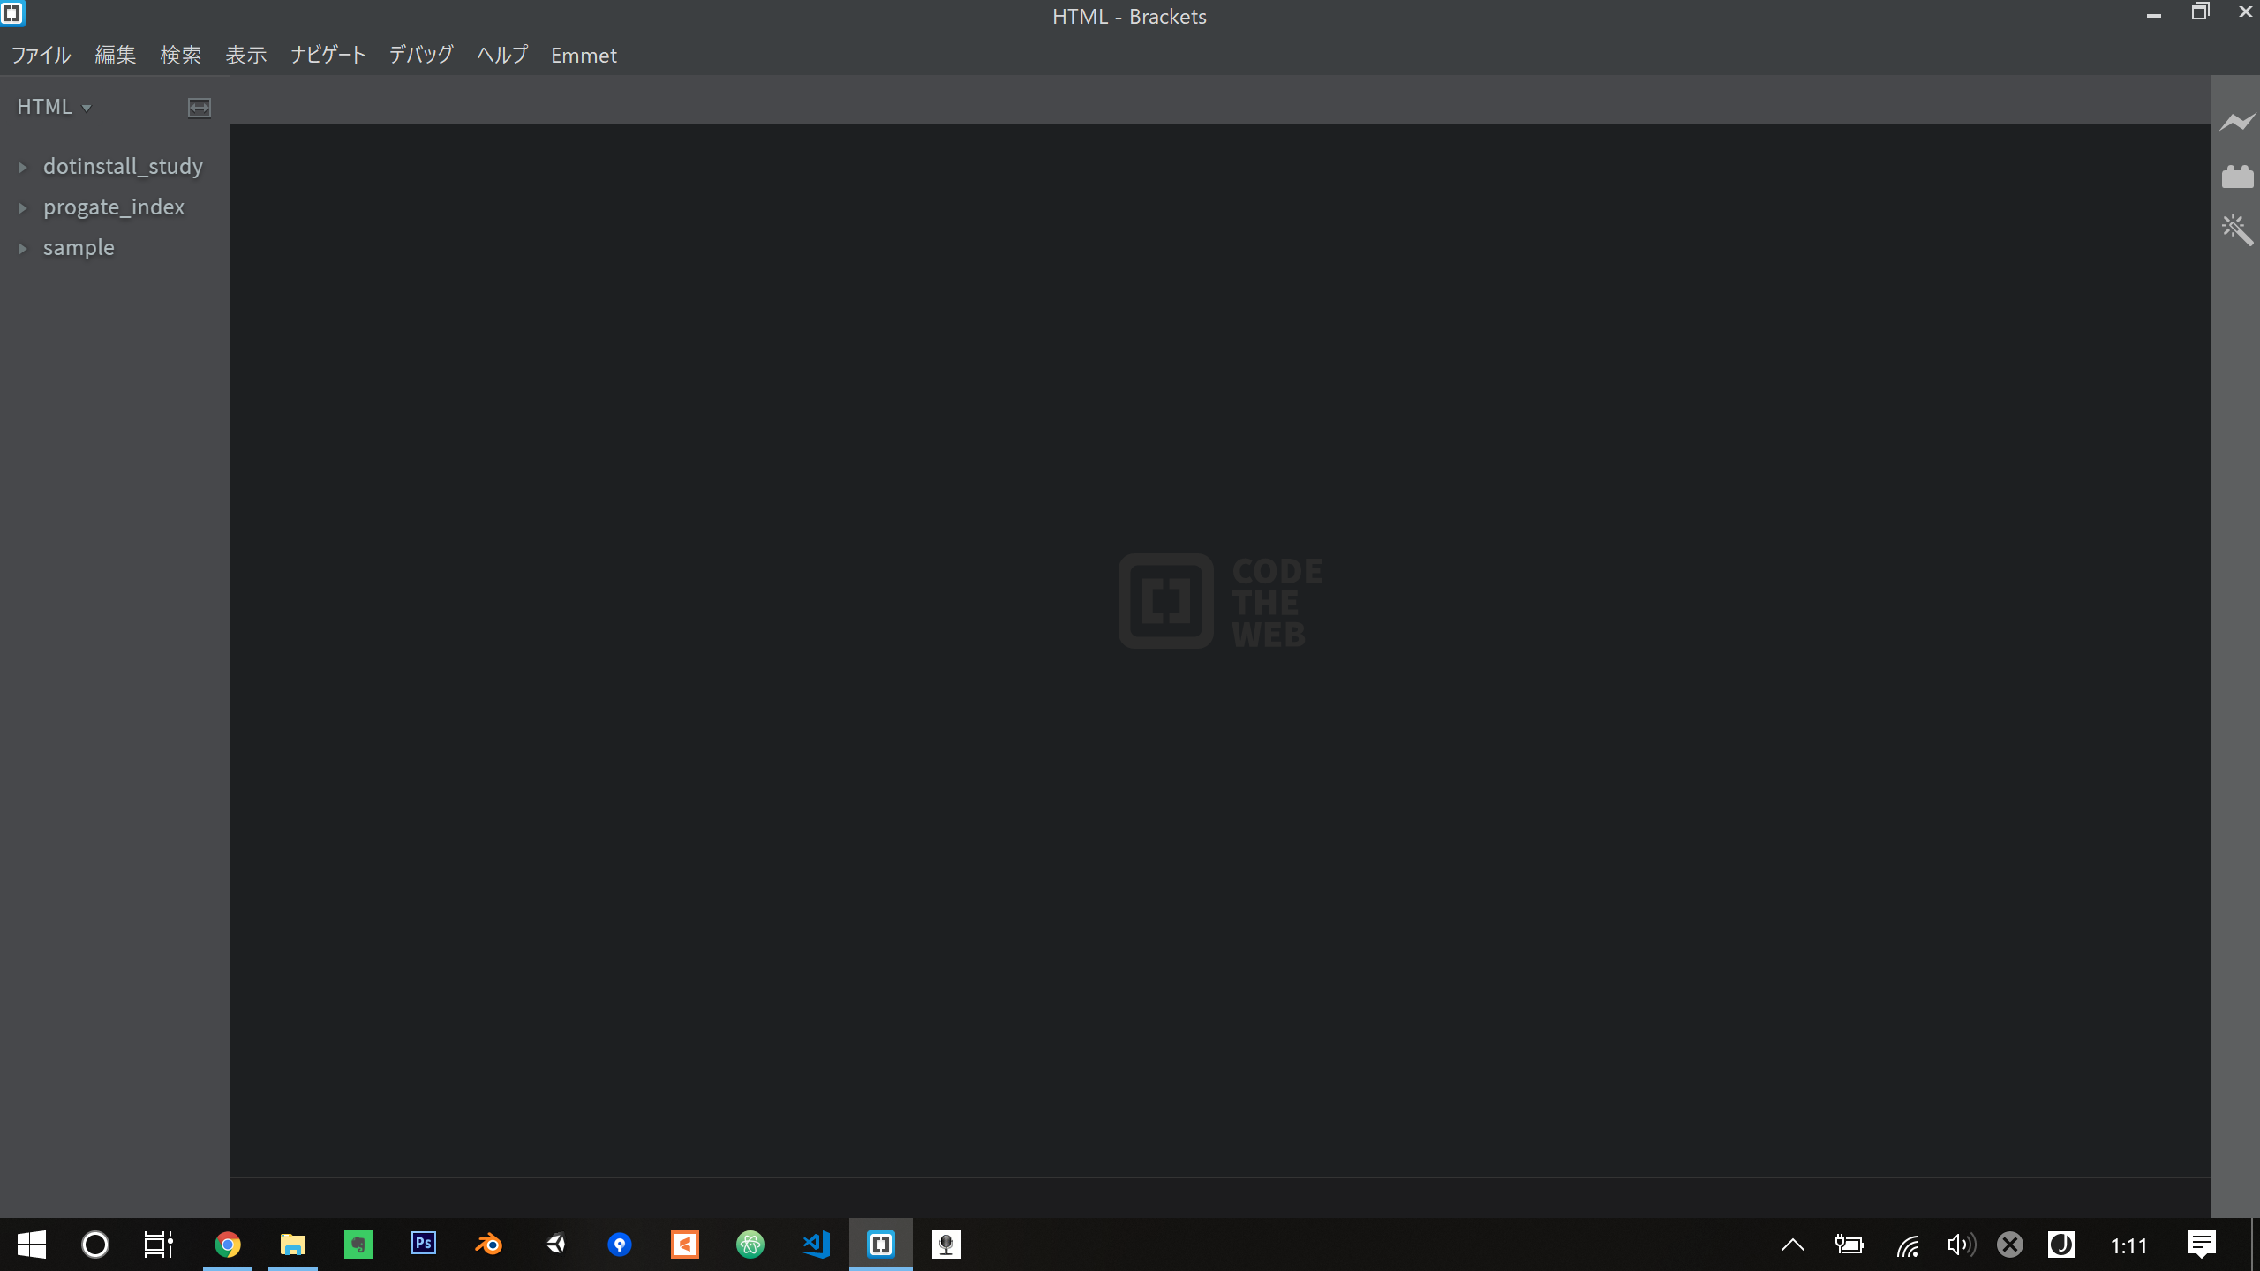Click the split view icon in sidebar

pos(200,108)
